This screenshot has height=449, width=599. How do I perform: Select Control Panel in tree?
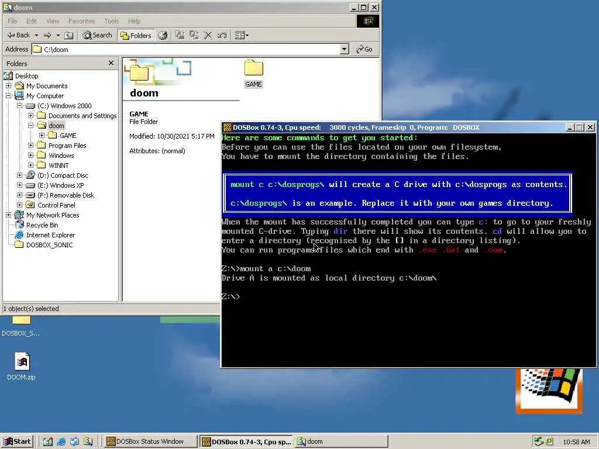point(56,205)
